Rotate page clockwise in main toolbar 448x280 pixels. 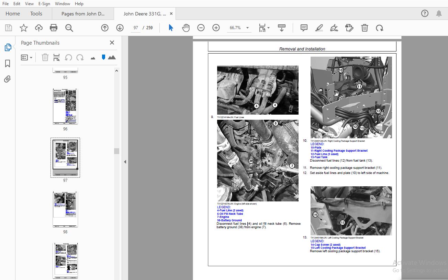[x=380, y=28]
